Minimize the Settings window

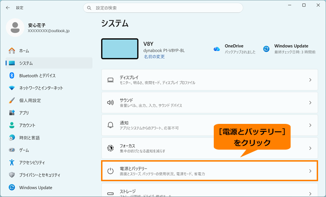pos(289,5)
